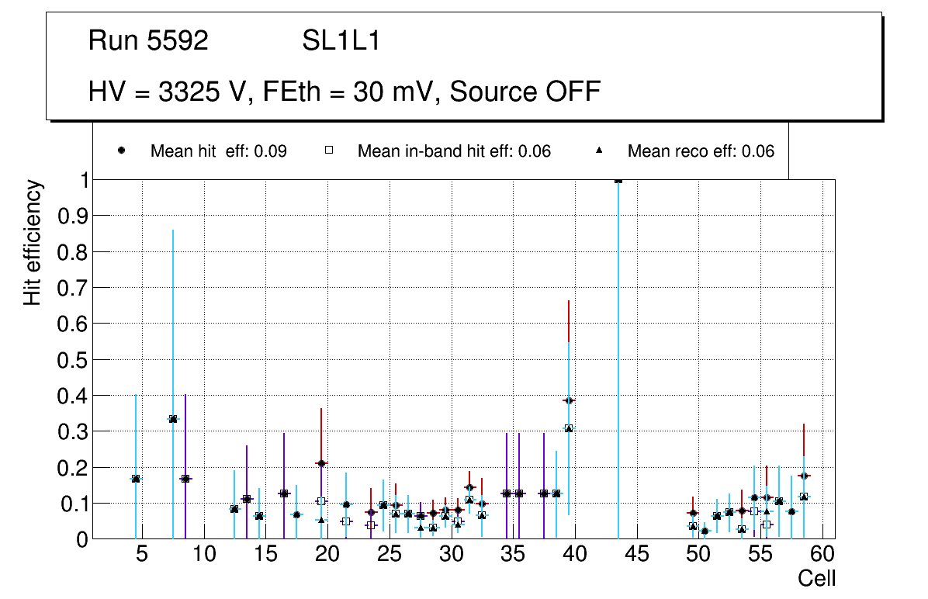
Task: Click the x-axis tick label 45
Action: [636, 555]
